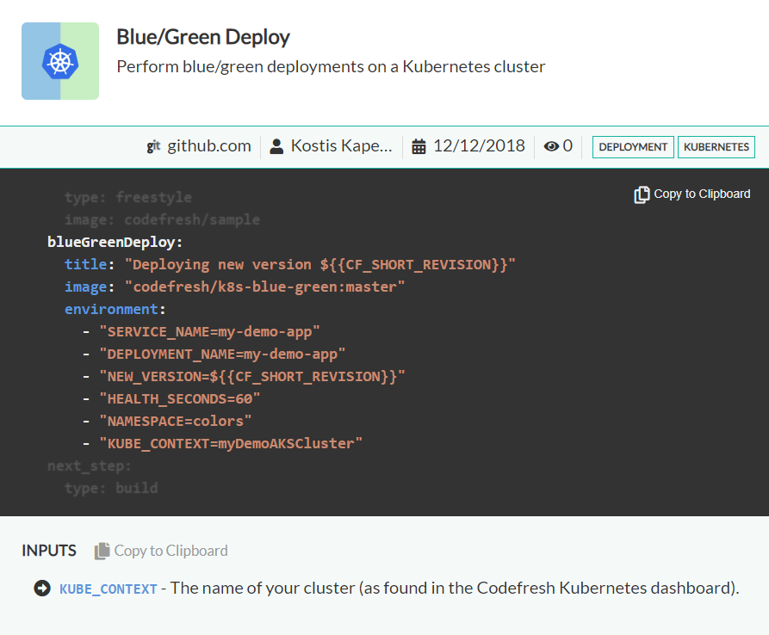This screenshot has width=769, height=635.
Task: Click the calendar icon beside the date
Action: 419,146
